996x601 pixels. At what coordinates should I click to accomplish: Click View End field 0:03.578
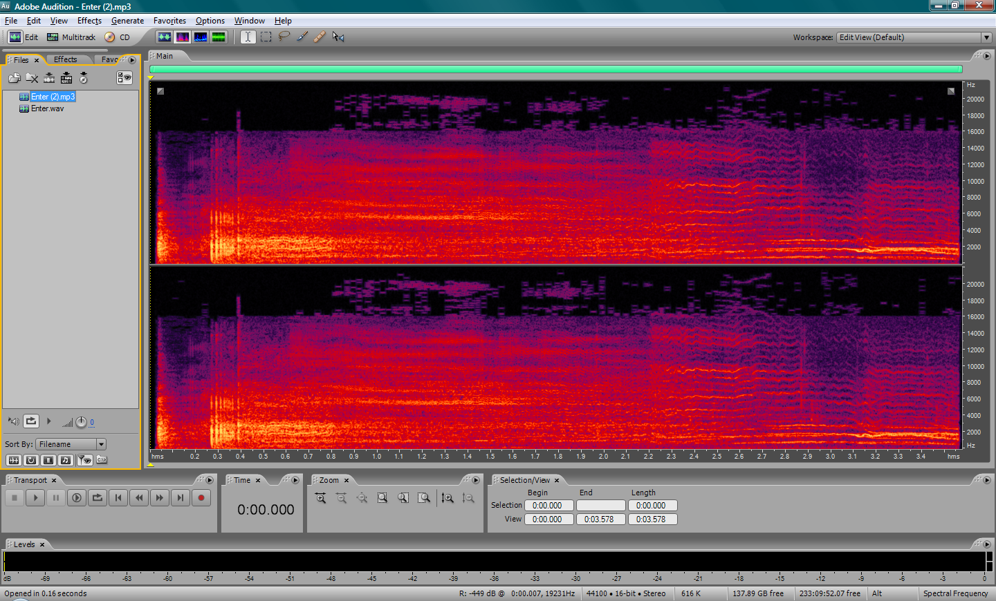coord(601,519)
